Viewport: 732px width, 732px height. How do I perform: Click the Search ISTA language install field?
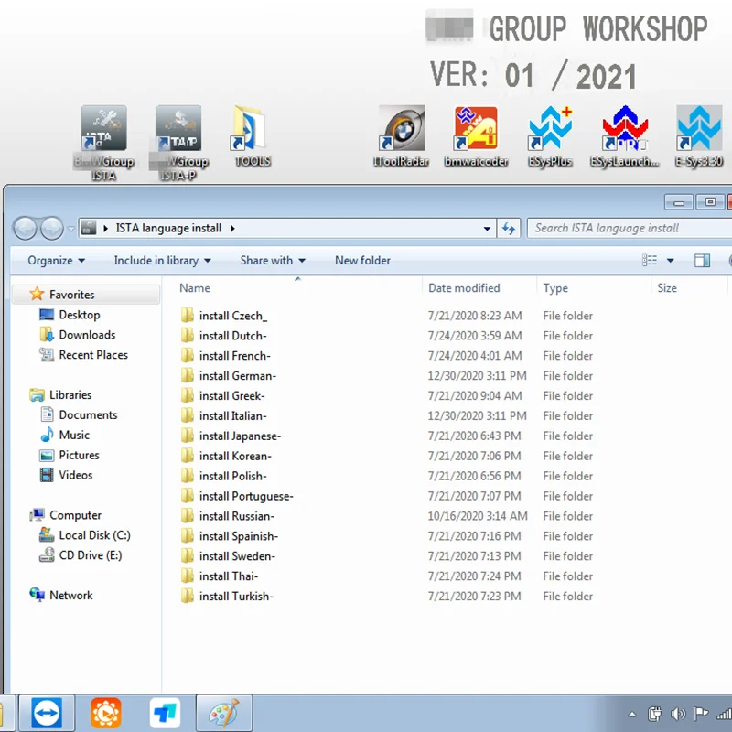(629, 228)
